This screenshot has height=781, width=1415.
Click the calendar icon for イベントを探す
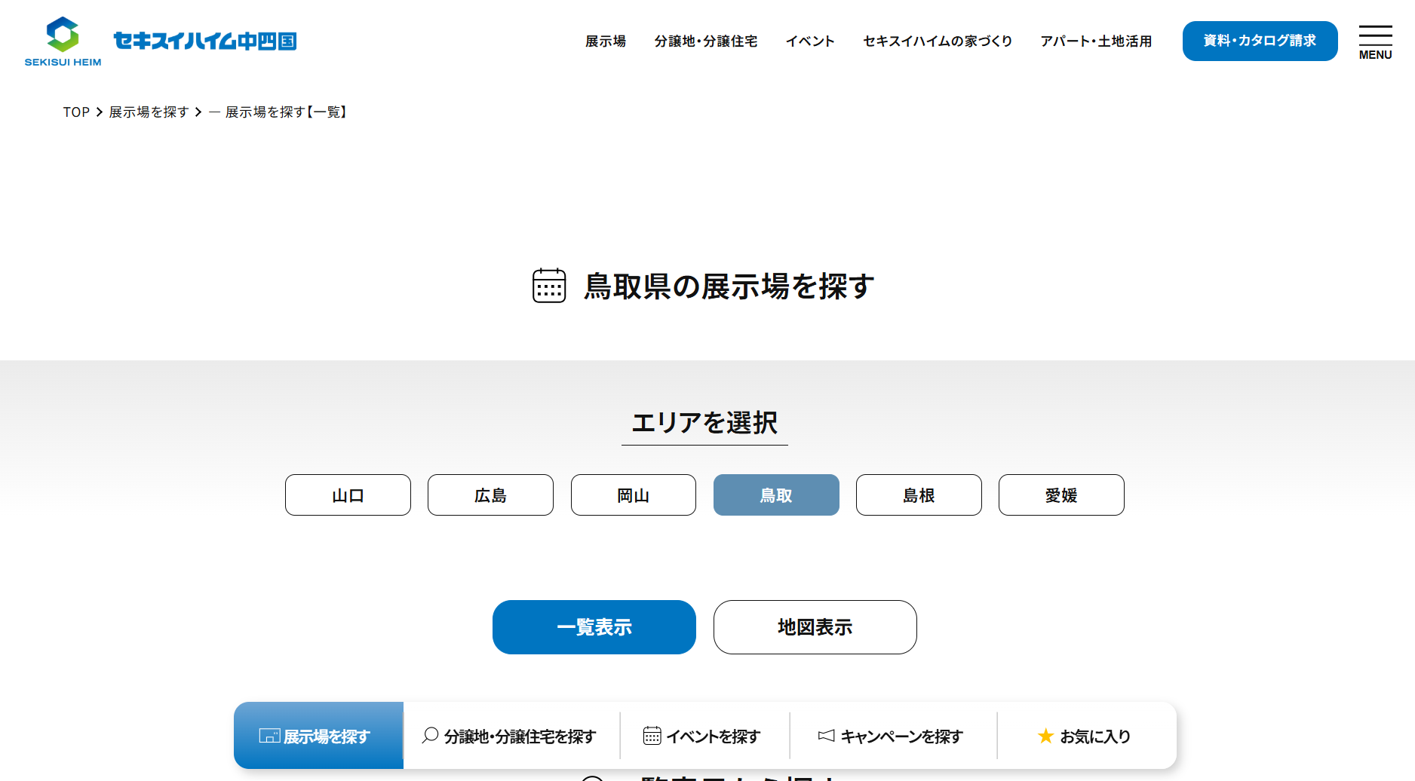pyautogui.click(x=652, y=735)
